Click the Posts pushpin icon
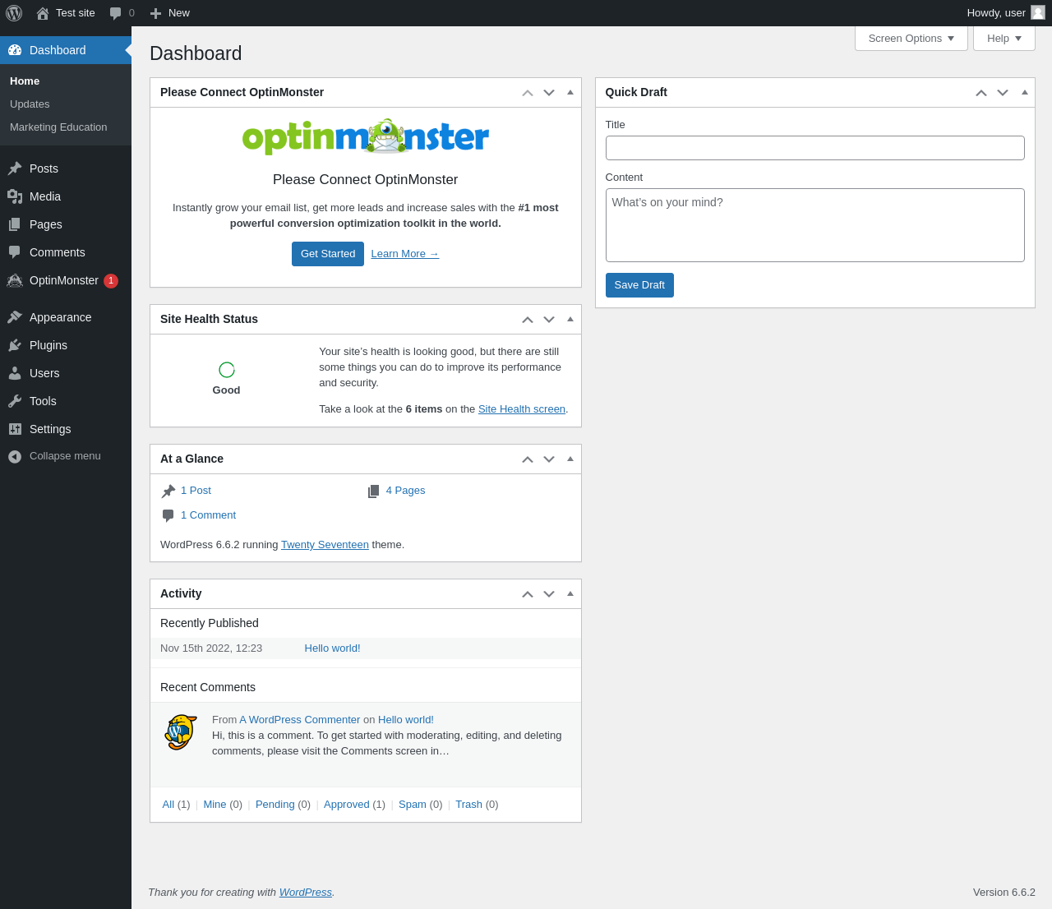Image resolution: width=1052 pixels, height=909 pixels. [15, 168]
